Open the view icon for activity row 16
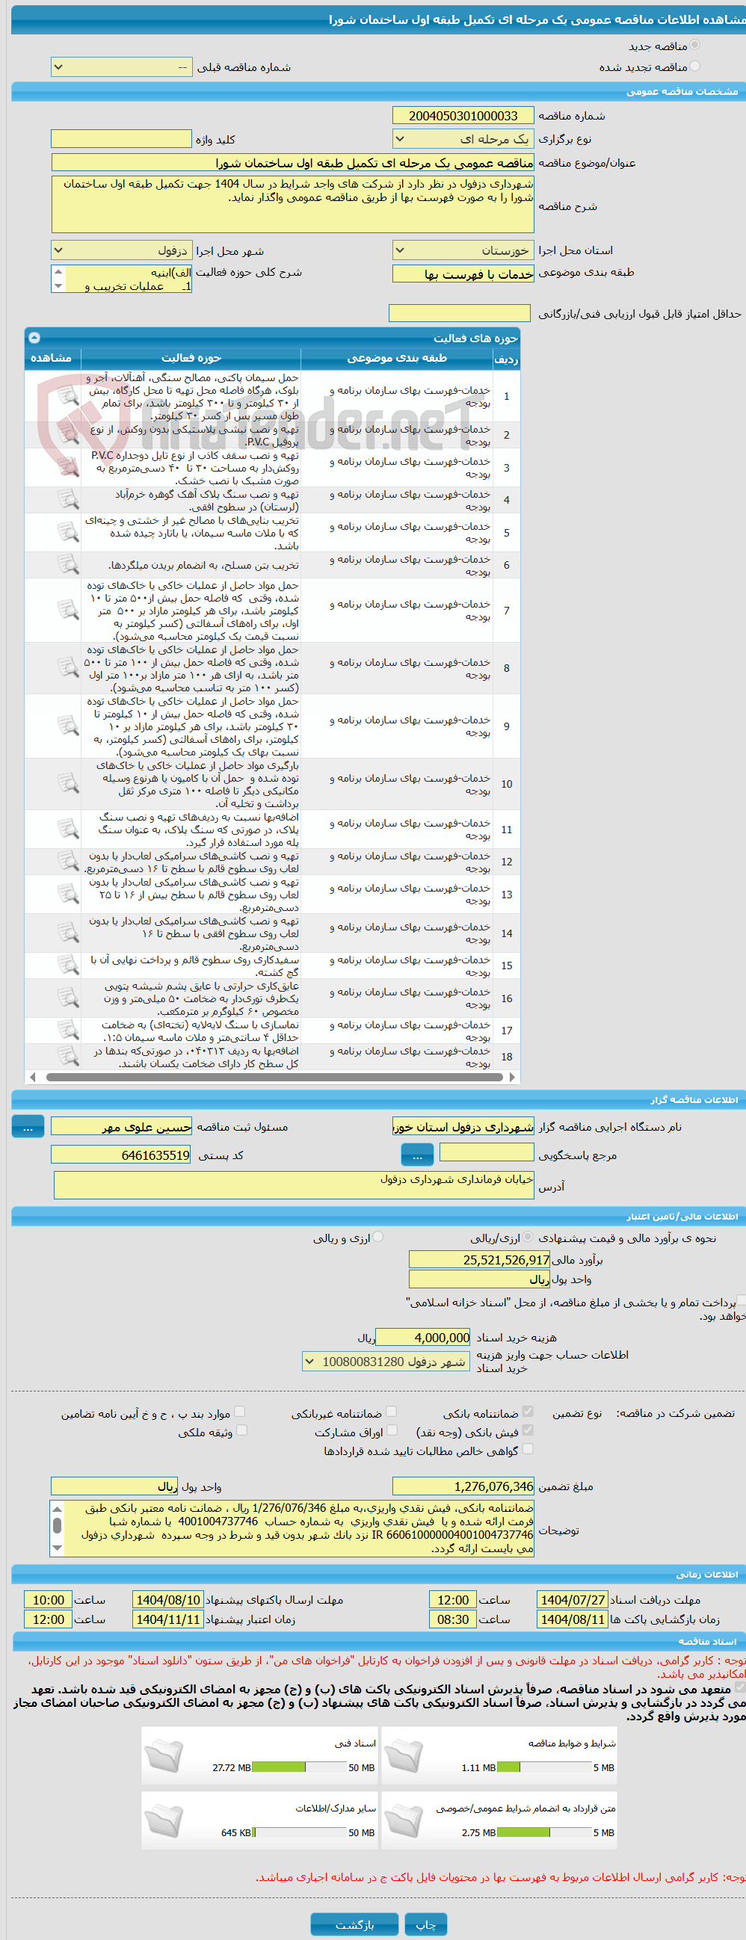 68,997
